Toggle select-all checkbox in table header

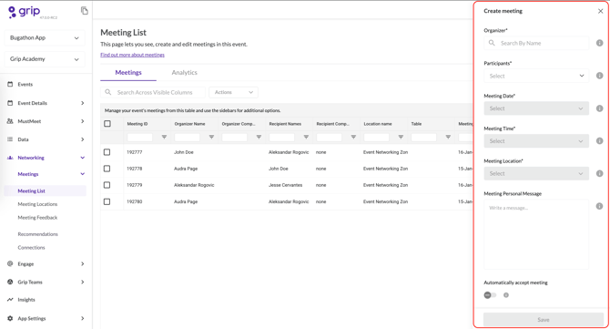point(107,124)
